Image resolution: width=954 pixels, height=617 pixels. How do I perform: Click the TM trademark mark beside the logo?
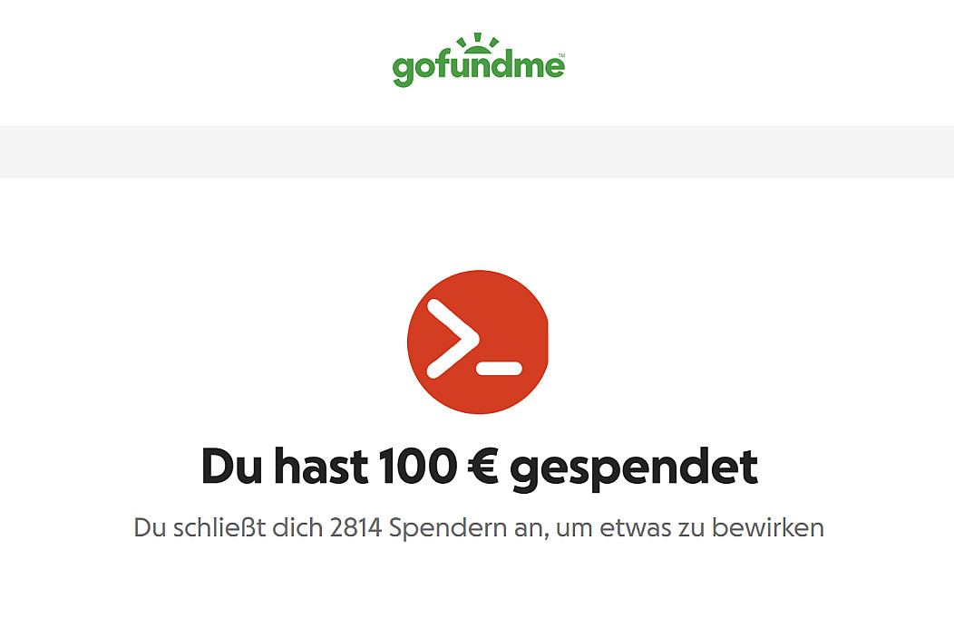tap(561, 55)
